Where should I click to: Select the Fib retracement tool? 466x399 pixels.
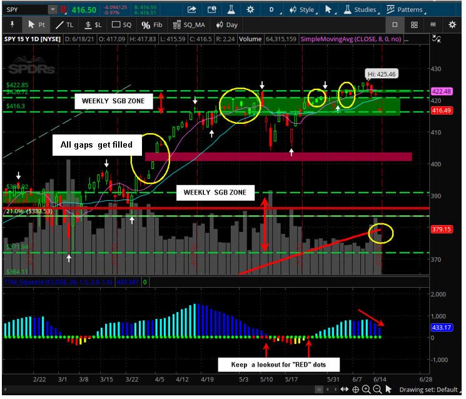pos(151,25)
